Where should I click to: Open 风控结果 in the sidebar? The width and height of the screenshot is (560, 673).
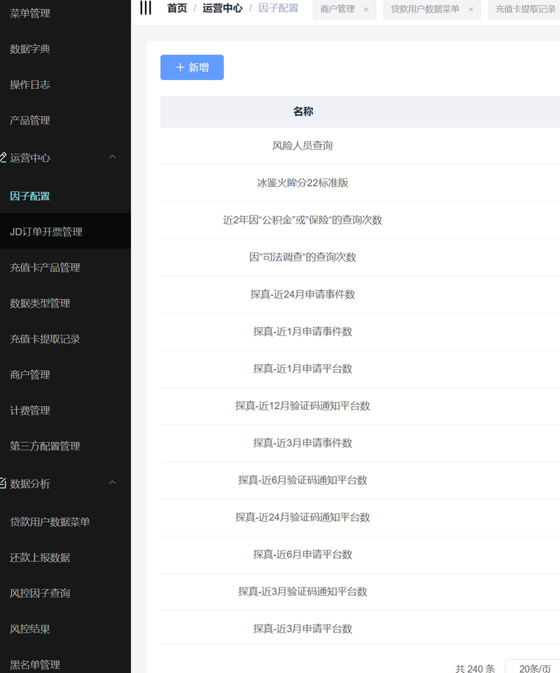pyautogui.click(x=30, y=629)
